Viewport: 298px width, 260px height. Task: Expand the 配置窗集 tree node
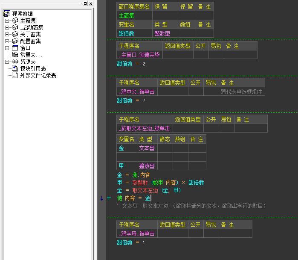point(7,41)
